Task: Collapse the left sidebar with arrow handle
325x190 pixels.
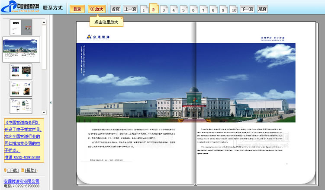Action: click(51, 102)
